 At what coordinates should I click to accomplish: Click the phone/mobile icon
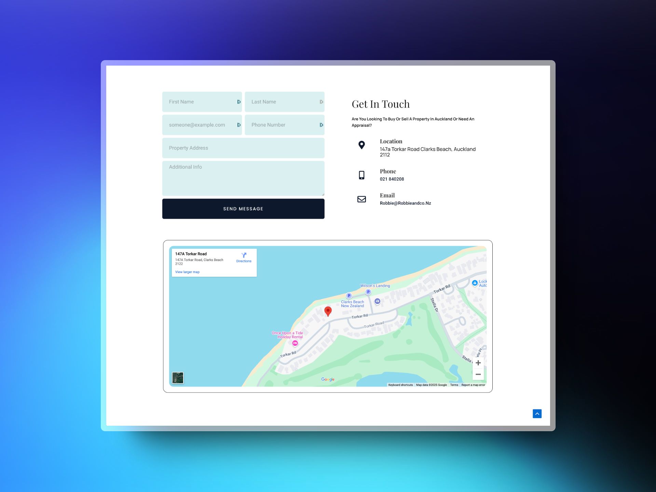(361, 174)
